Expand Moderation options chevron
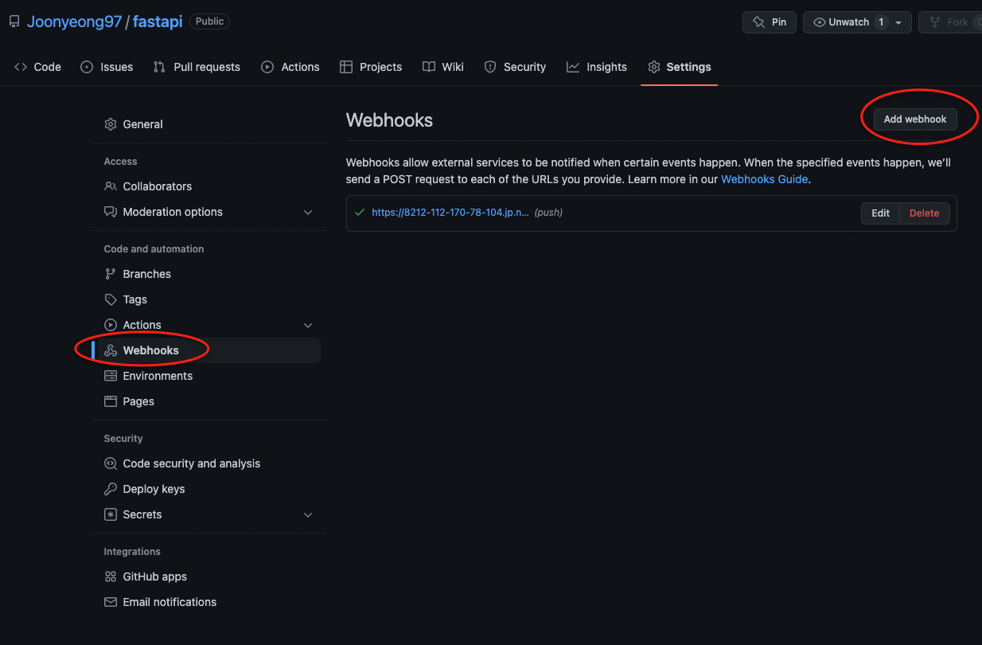 [x=308, y=212]
